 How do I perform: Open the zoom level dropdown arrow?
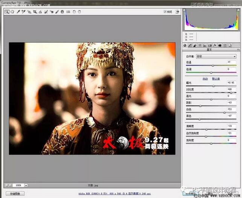(26, 185)
